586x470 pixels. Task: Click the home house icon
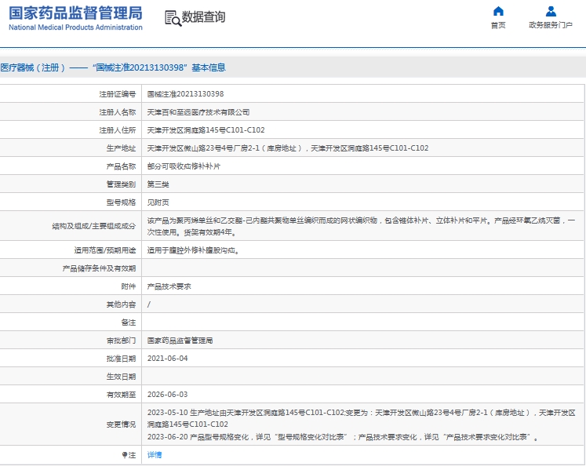498,11
